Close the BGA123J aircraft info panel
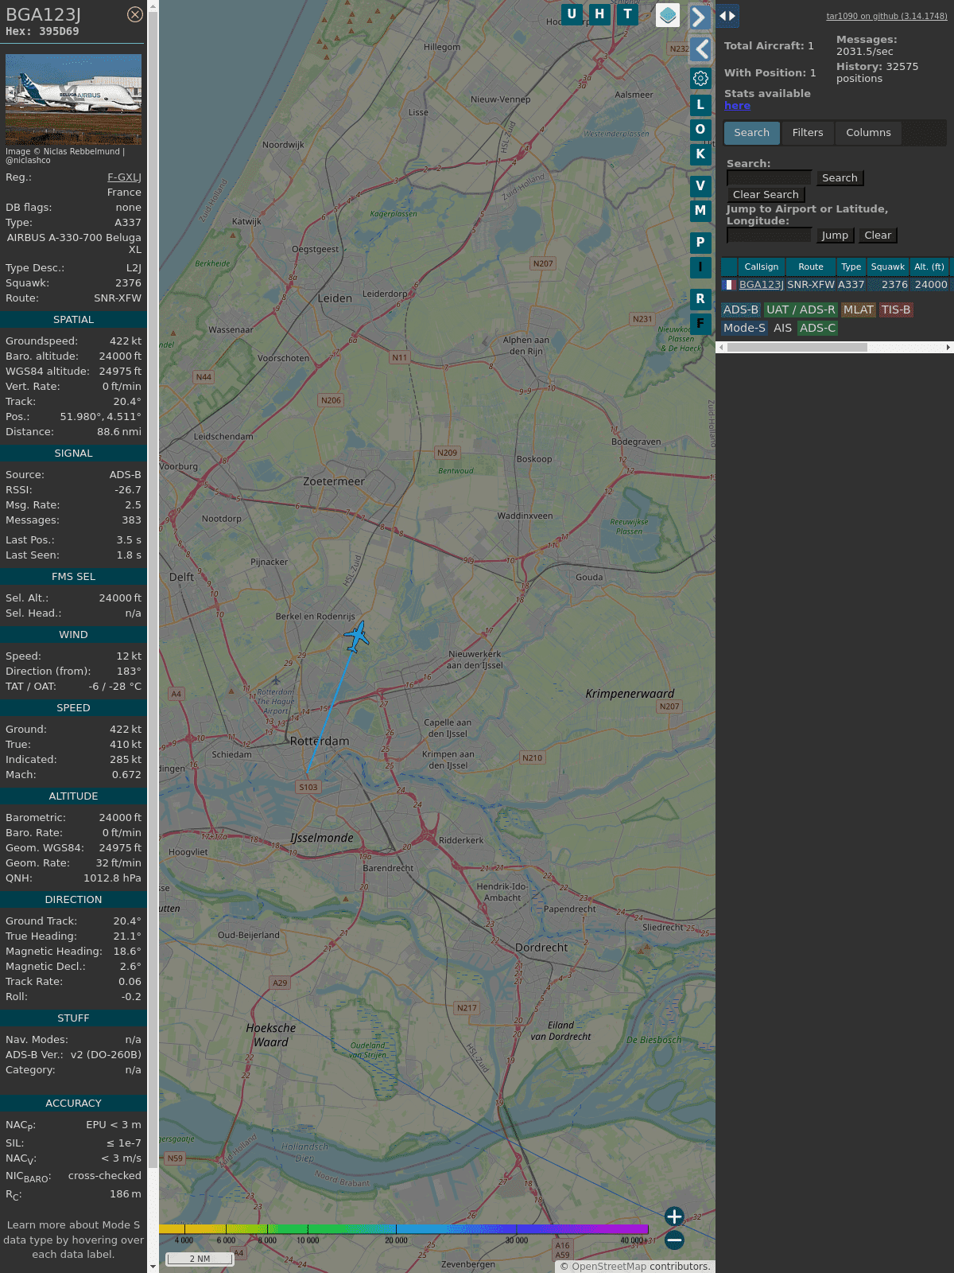954x1273 pixels. coord(135,14)
